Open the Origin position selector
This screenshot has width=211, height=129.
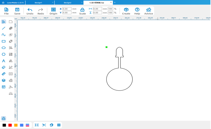click(53, 11)
